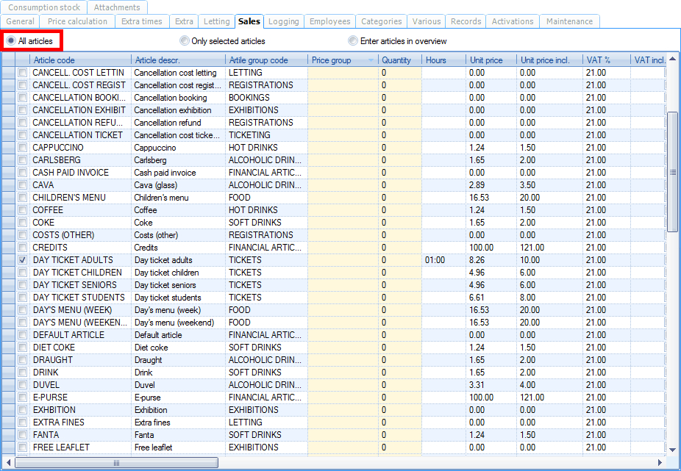
Task: Click the horizontal scrollbar right arrow
Action: click(660, 463)
